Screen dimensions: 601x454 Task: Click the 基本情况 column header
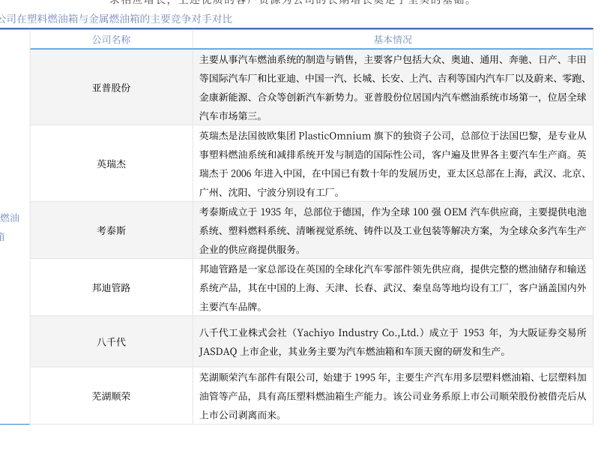[393, 40]
